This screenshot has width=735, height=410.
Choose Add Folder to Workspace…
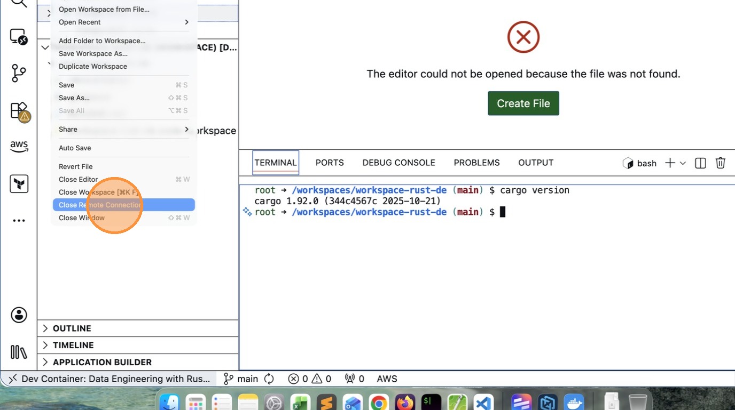pyautogui.click(x=123, y=41)
